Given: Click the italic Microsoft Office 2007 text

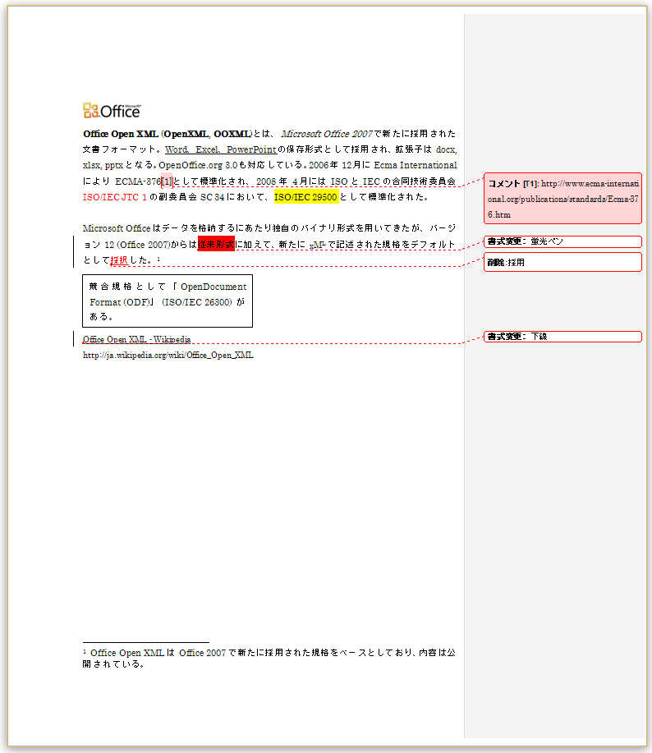Looking at the screenshot, I should click(x=327, y=134).
